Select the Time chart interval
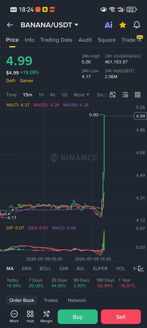 point(11,95)
